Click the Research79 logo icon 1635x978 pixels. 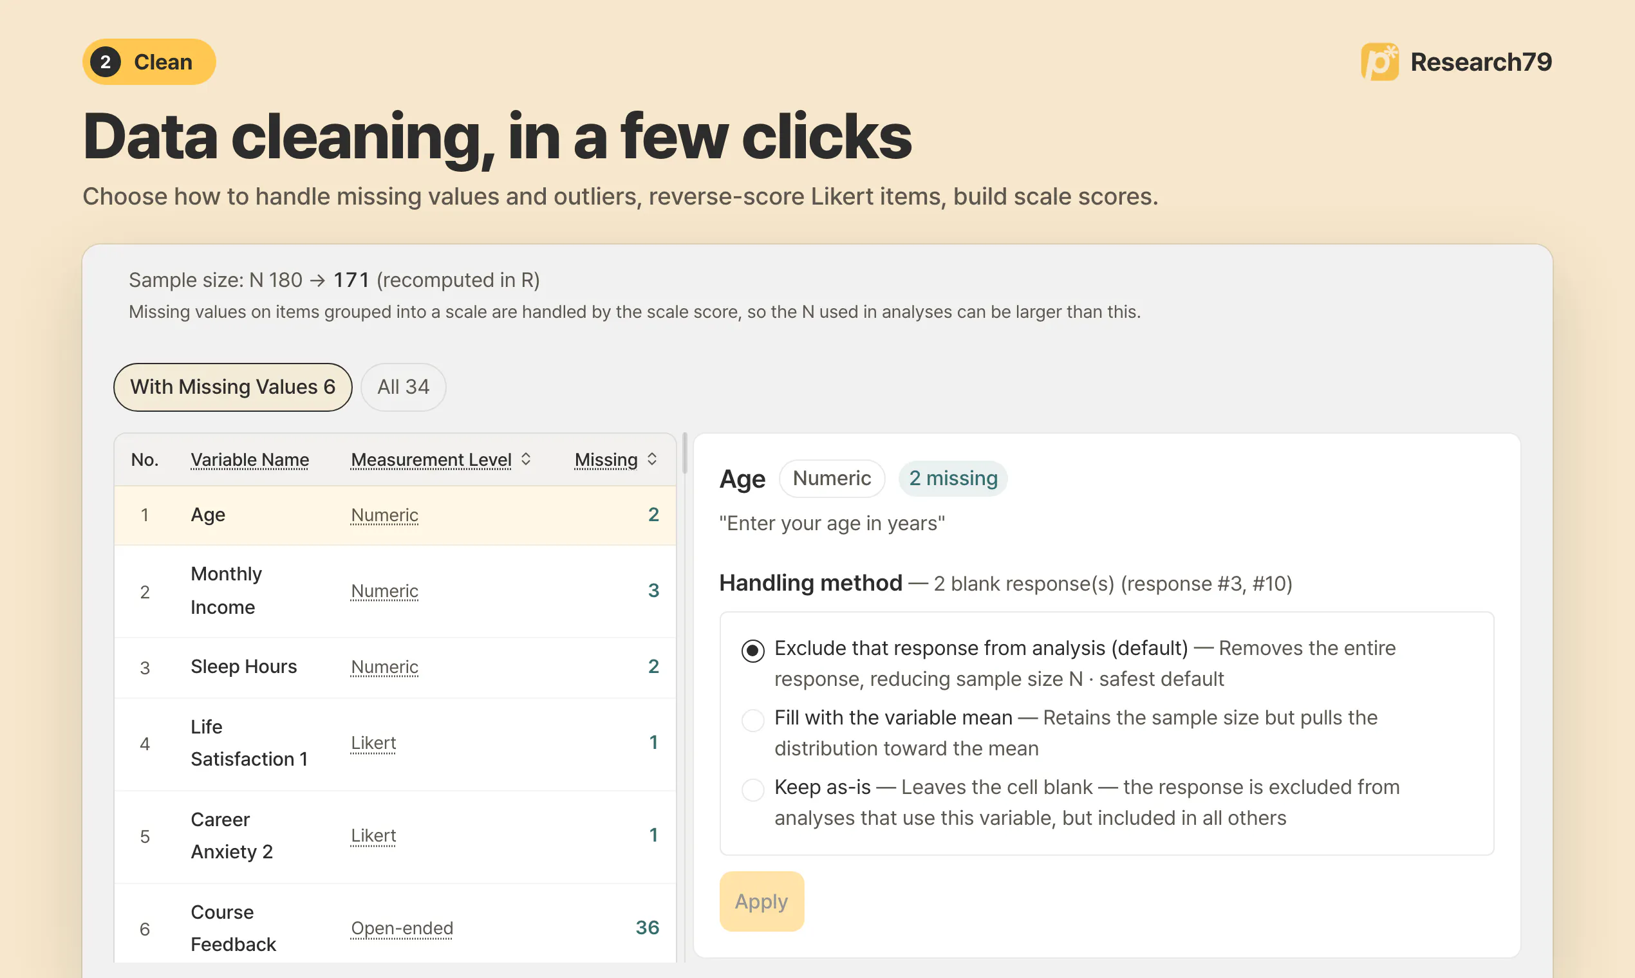(x=1379, y=62)
